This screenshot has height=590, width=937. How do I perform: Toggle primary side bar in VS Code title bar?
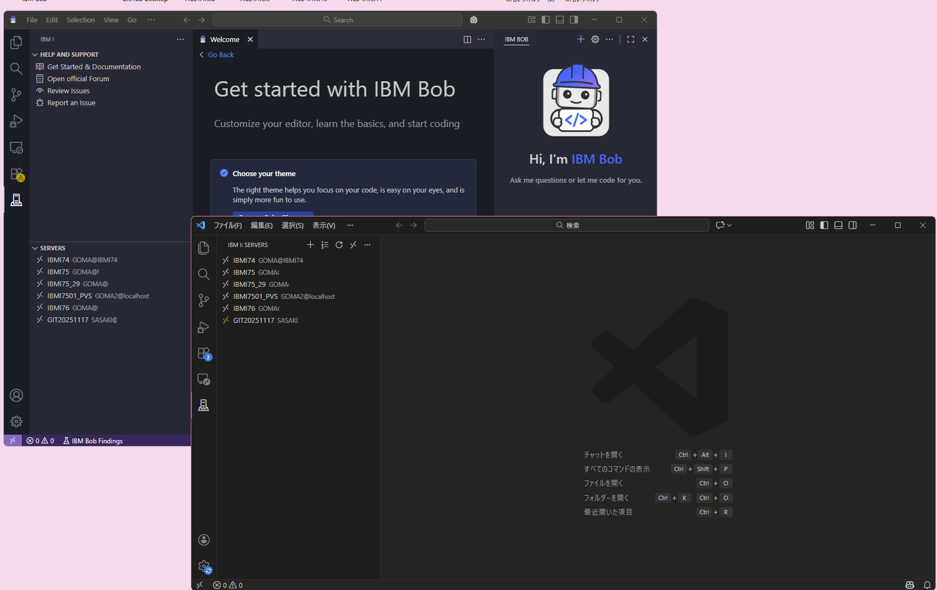click(824, 225)
